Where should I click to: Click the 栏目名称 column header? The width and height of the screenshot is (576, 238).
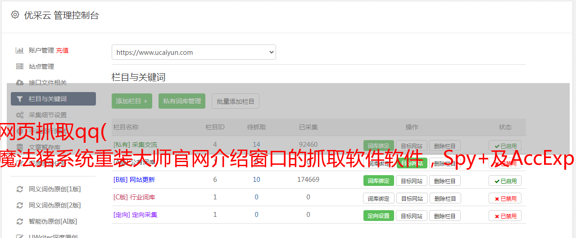(x=126, y=127)
